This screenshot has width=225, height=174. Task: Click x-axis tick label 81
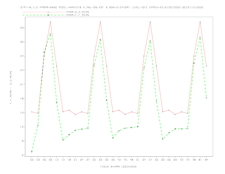200,160
